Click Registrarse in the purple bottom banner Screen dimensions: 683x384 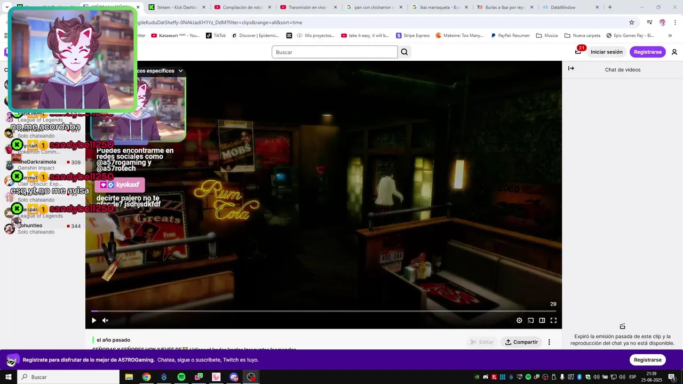click(648, 360)
